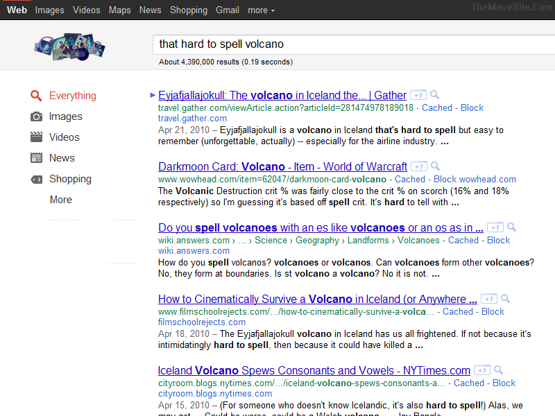The image size is (555, 416).
Task: Open Maps in the top navigation bar
Action: [x=119, y=10]
